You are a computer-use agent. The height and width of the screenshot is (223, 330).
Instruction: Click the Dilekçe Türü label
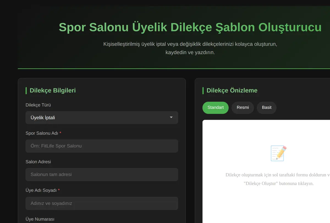click(38, 105)
